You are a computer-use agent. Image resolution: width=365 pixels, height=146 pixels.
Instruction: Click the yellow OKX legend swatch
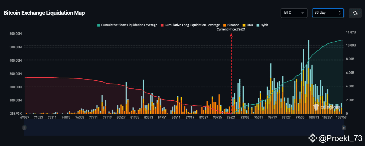point(244,25)
